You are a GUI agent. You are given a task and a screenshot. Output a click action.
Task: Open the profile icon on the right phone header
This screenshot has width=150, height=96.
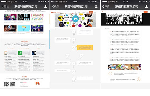pos(146,6)
